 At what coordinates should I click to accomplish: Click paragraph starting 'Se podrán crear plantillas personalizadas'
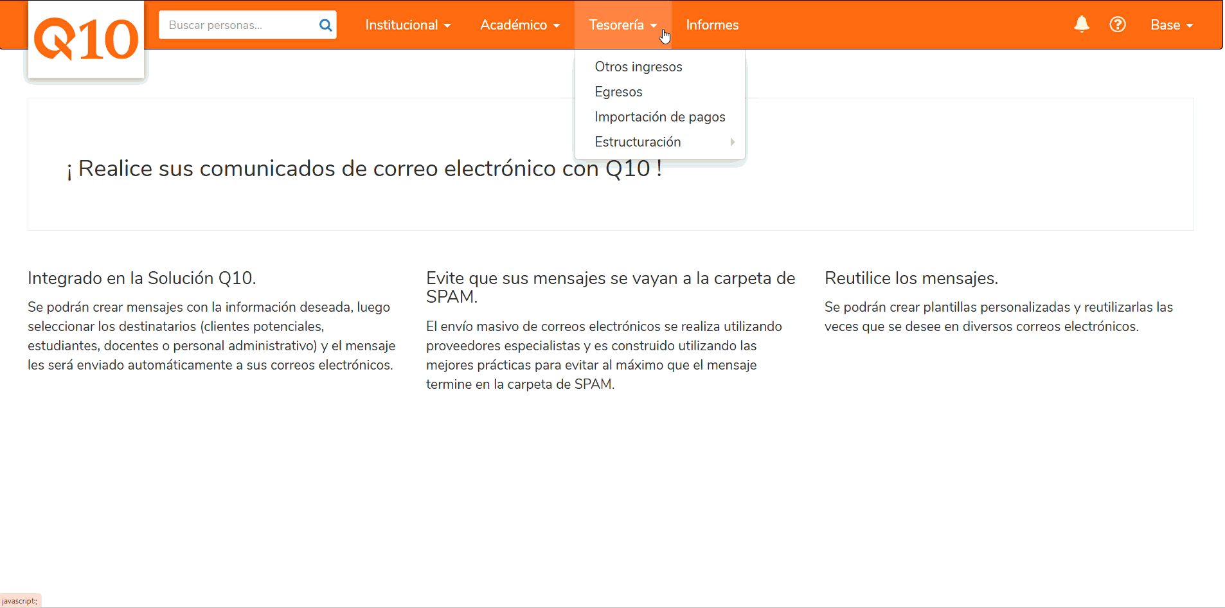pos(999,317)
